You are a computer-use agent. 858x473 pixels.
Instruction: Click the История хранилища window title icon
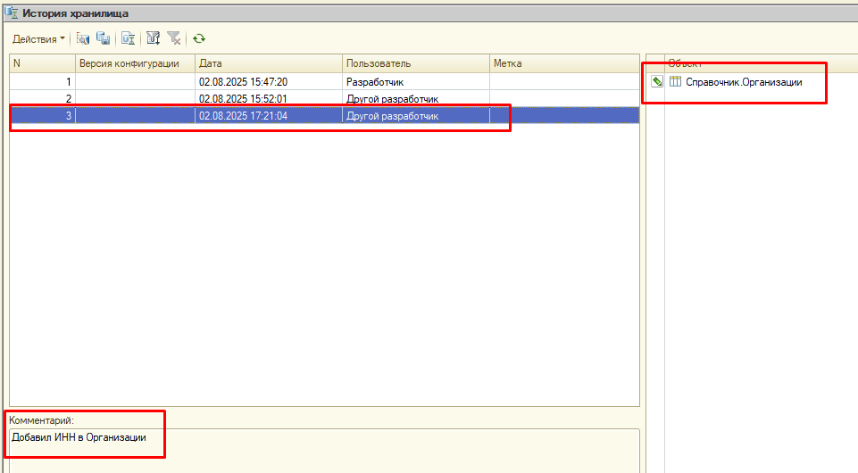(x=12, y=12)
